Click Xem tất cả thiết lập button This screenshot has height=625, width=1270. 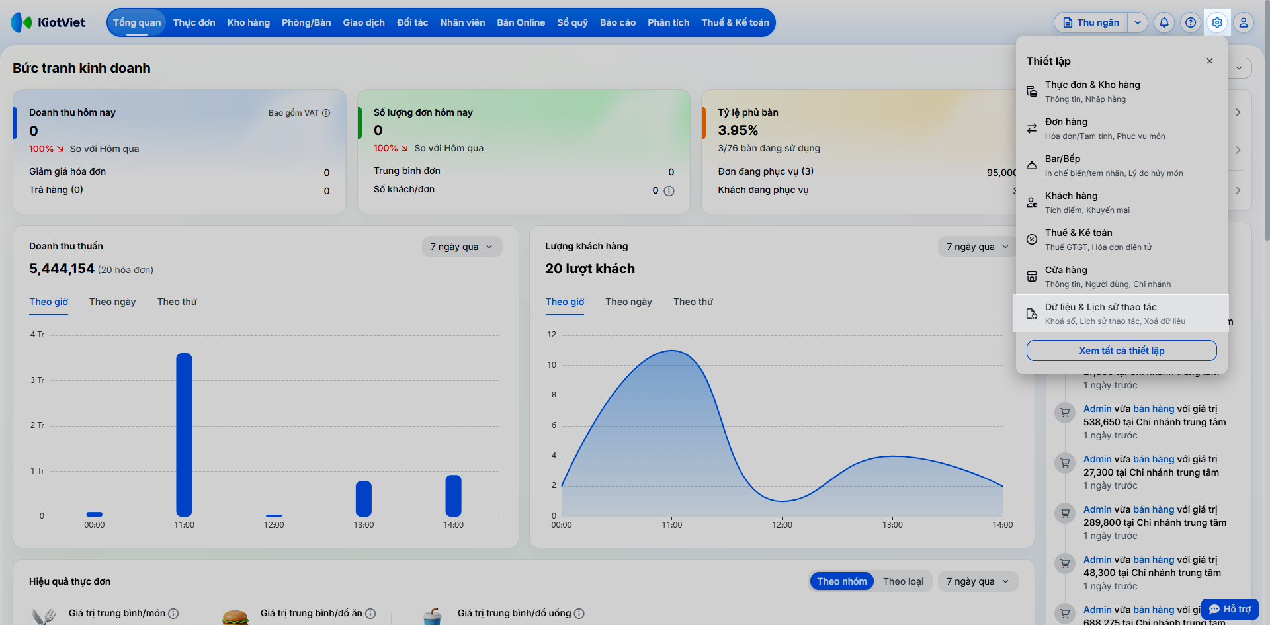pos(1122,351)
